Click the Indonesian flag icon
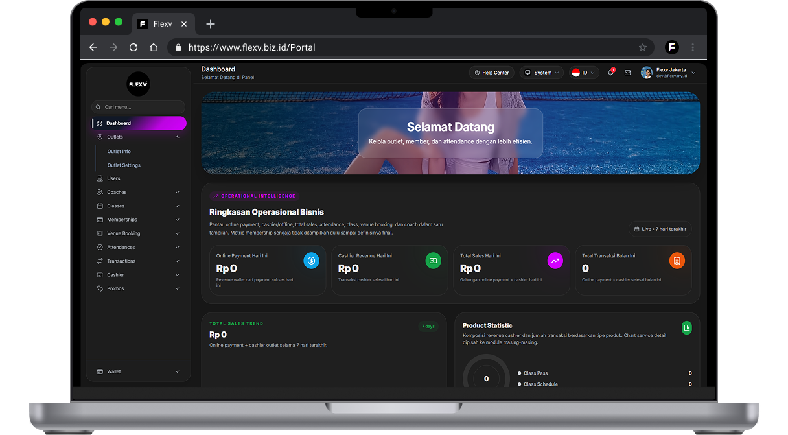This screenshot has width=788, height=435. pyautogui.click(x=575, y=73)
